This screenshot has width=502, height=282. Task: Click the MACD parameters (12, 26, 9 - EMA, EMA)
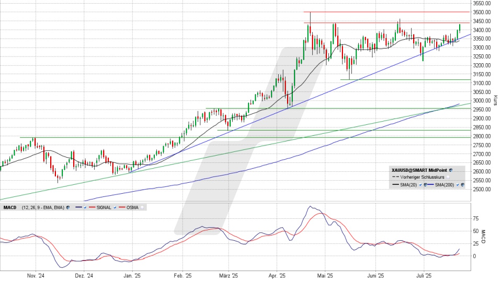coord(43,207)
